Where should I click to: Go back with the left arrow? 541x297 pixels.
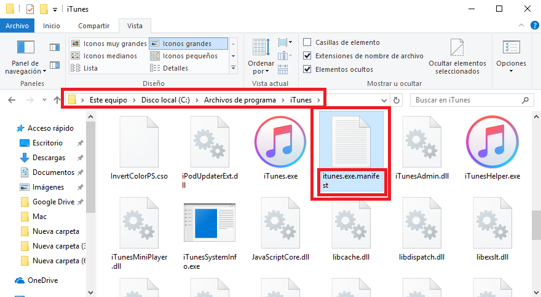click(12, 100)
